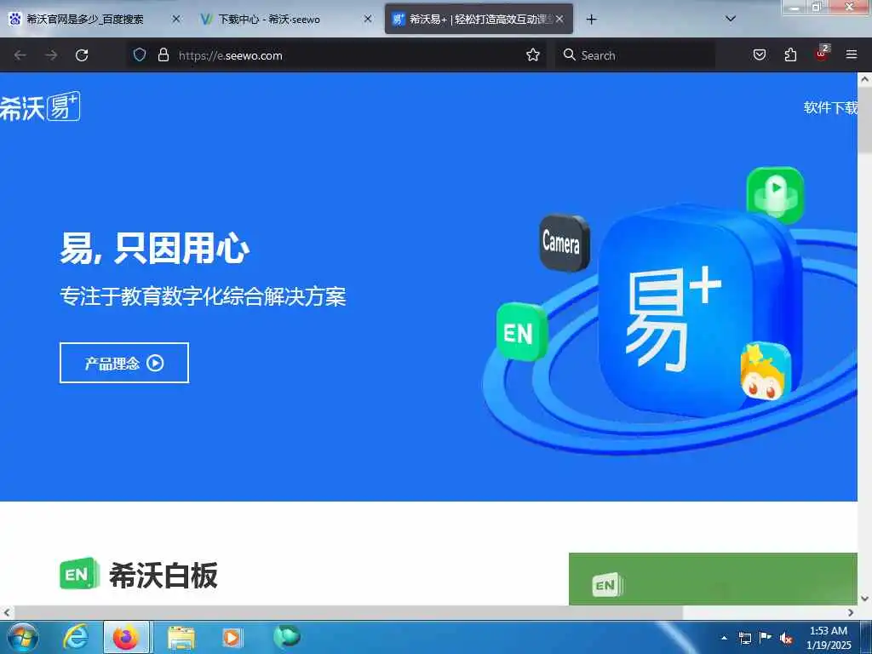Screen dimensions: 872x654
Task: Click the green video player app icon
Action: pos(775,195)
